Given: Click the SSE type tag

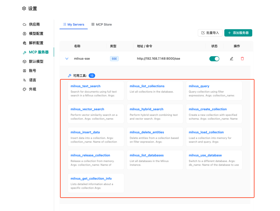Looking at the screenshot, I should (x=114, y=59).
